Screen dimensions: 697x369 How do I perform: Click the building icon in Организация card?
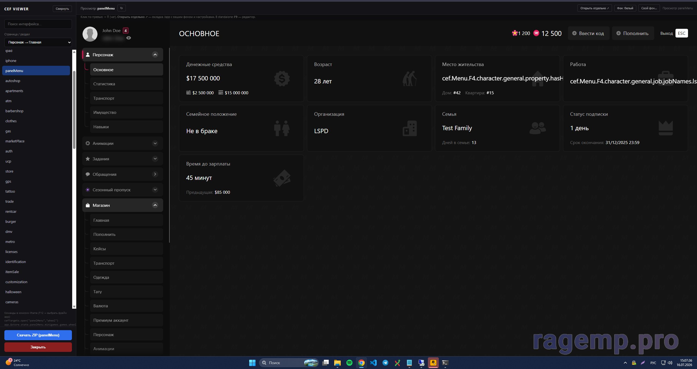[x=410, y=128]
